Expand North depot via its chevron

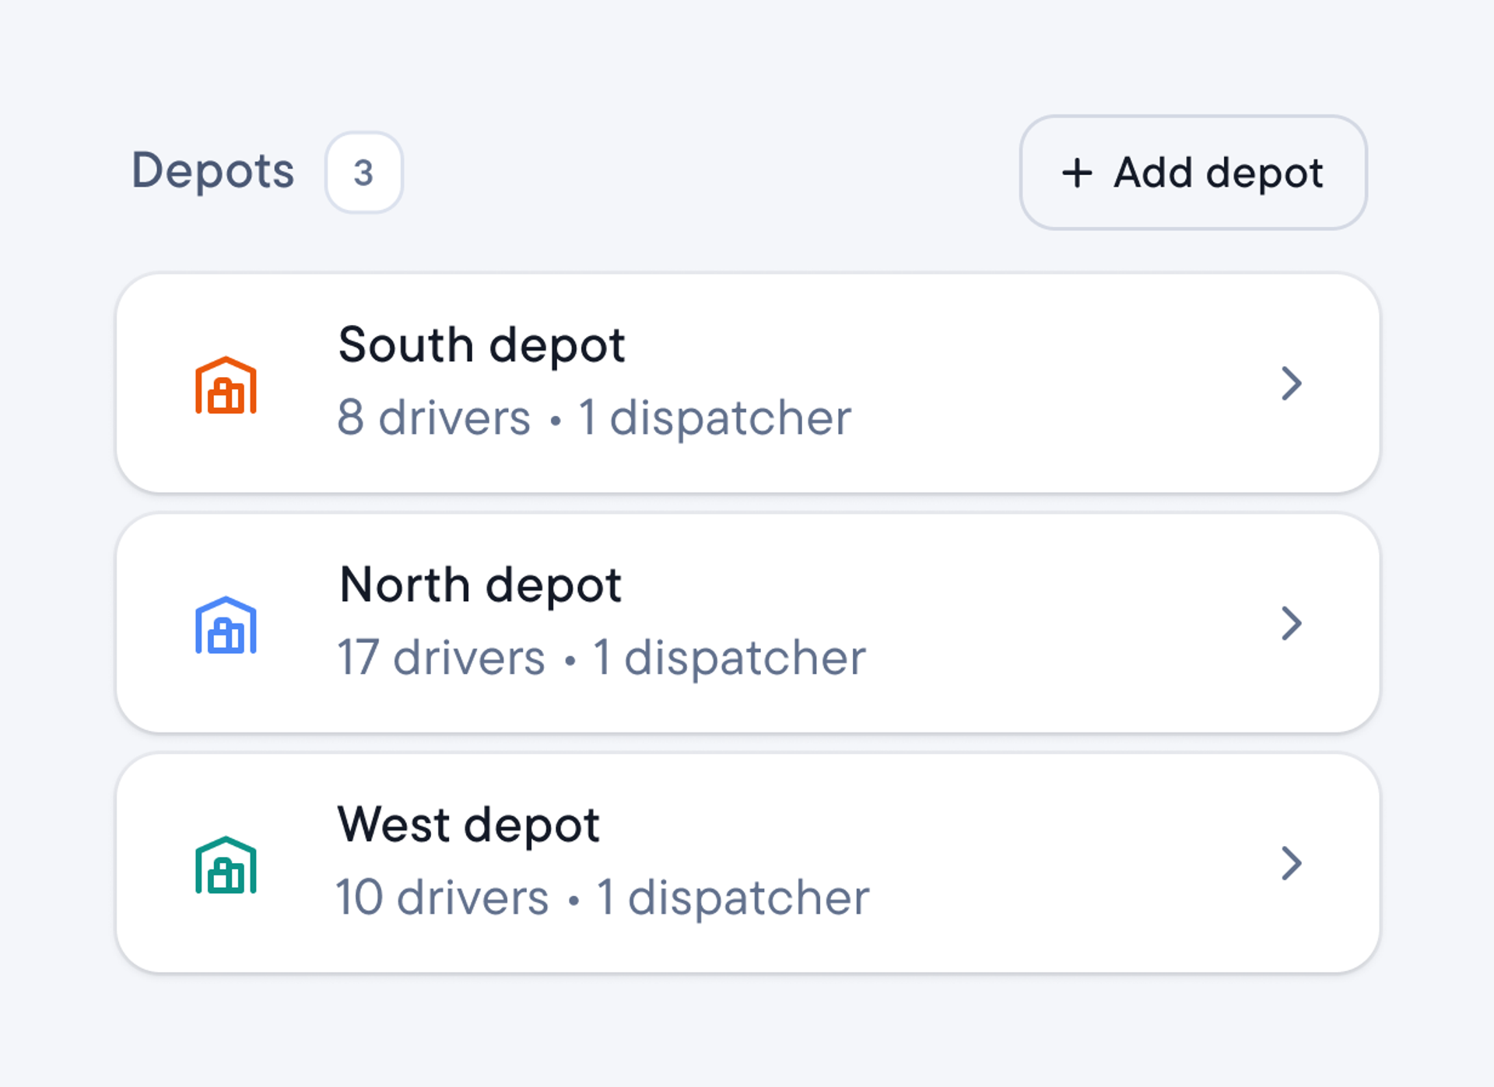(1291, 624)
